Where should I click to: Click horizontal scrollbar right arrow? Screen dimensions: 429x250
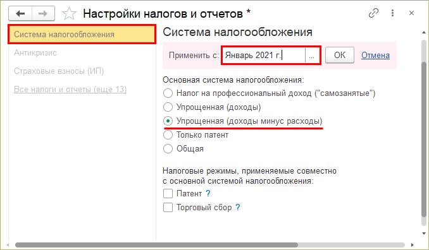tap(412, 245)
